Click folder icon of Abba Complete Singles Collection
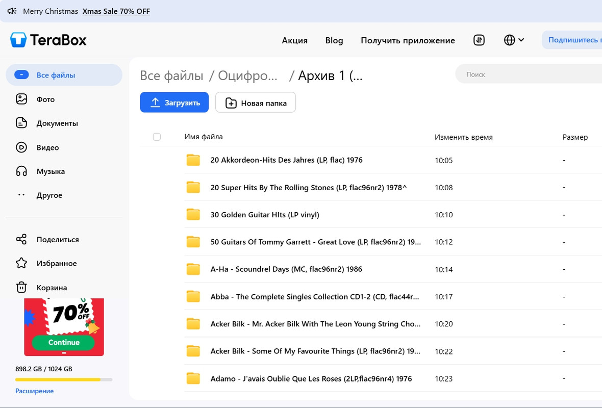The width and height of the screenshot is (602, 408). tap(193, 297)
